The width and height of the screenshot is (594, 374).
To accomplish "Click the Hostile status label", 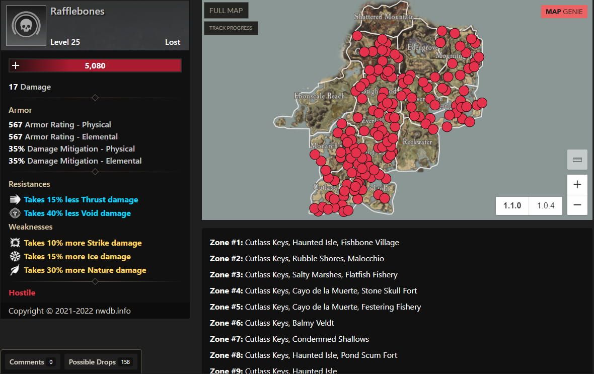I will 22,292.
